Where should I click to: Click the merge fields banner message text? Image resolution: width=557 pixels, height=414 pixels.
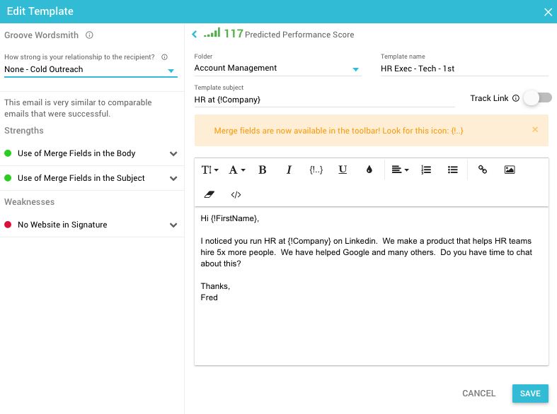(338, 131)
